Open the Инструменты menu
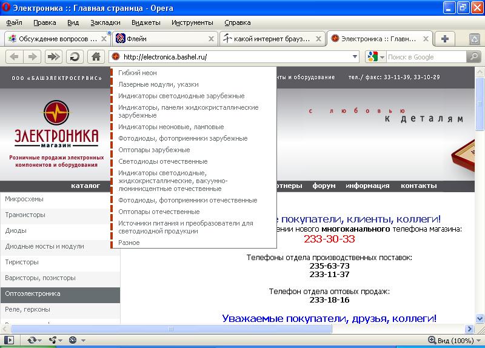Viewport: 485px width, 348px height. click(x=192, y=22)
